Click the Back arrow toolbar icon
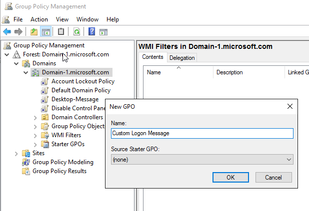The height and width of the screenshot is (211, 309). click(x=7, y=31)
